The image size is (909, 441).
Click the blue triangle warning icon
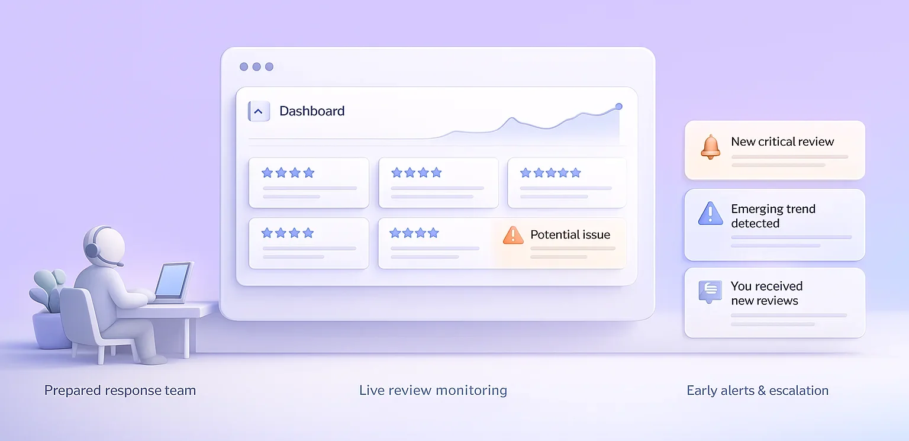tap(710, 213)
